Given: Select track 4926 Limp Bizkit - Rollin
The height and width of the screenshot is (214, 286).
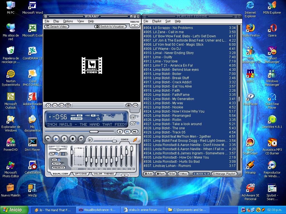Looking at the screenshot, I should click(190, 120).
